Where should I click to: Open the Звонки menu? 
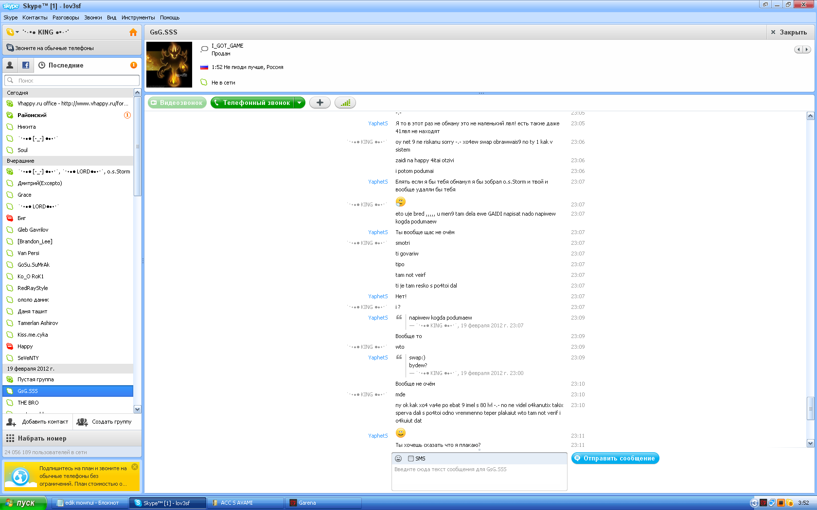[93, 17]
